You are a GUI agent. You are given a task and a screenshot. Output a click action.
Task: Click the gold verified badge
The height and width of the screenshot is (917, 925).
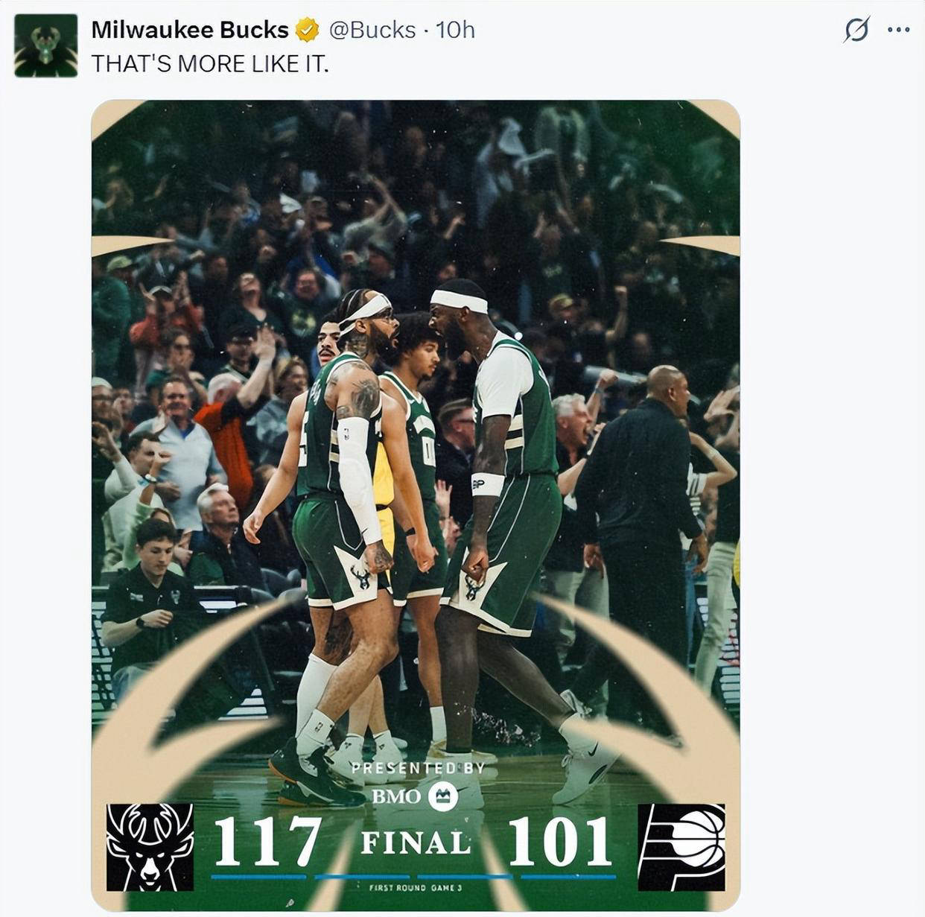pyautogui.click(x=307, y=31)
